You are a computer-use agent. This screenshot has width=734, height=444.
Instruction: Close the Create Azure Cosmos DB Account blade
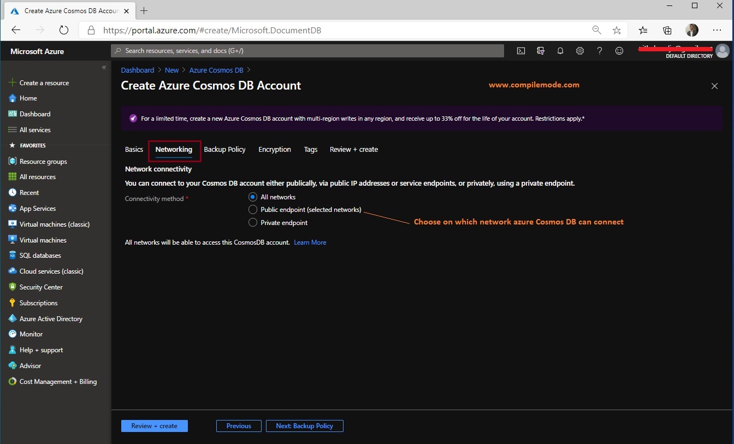pos(714,86)
